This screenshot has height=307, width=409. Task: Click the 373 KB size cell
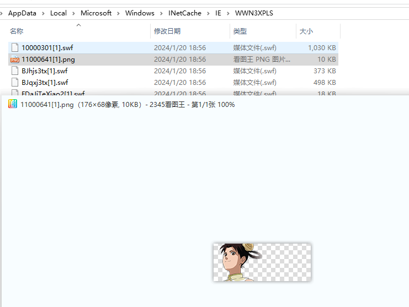(x=325, y=71)
